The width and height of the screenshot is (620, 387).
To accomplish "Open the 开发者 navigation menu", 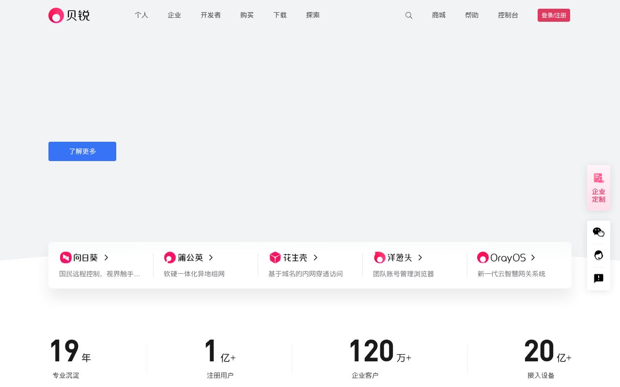I will tap(211, 15).
